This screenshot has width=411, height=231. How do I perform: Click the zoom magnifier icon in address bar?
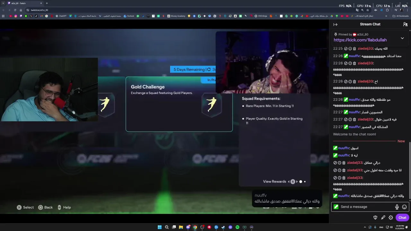(x=363, y=10)
